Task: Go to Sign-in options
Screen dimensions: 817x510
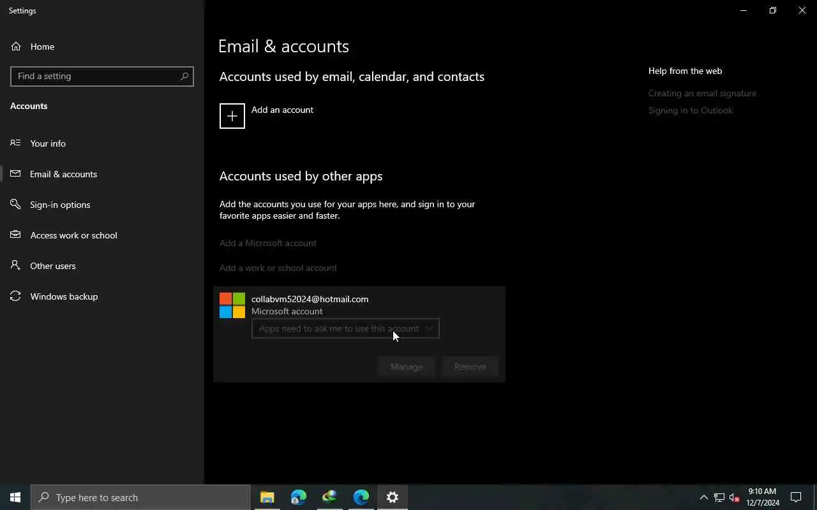Action: pyautogui.click(x=102, y=204)
